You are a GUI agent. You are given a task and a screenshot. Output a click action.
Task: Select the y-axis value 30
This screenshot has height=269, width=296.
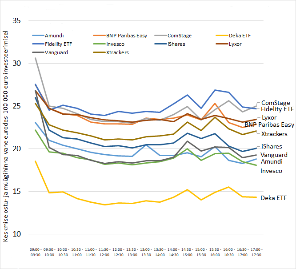point(16,63)
